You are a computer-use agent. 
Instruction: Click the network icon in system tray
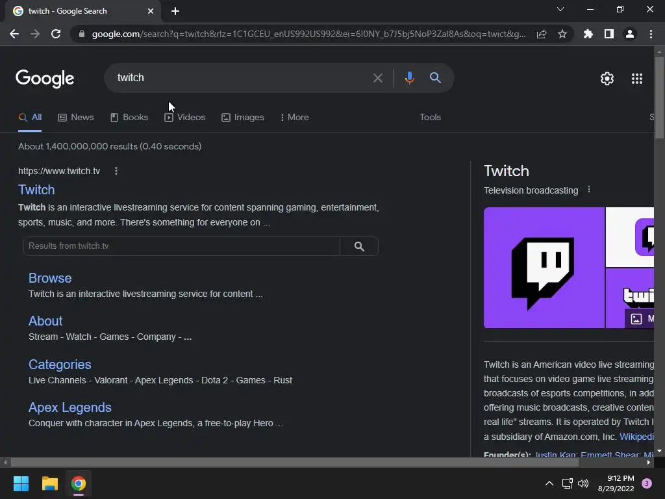click(x=567, y=483)
